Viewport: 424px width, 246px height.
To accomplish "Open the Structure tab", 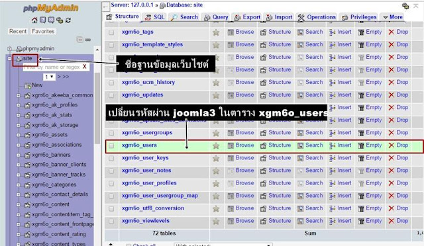I will tap(123, 17).
